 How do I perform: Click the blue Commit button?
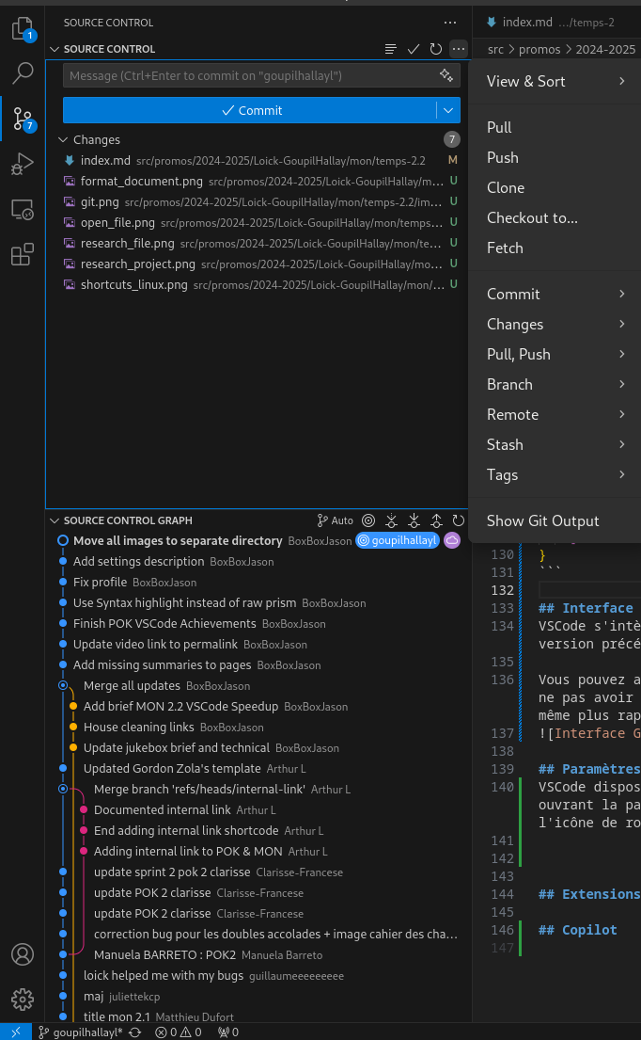(250, 110)
